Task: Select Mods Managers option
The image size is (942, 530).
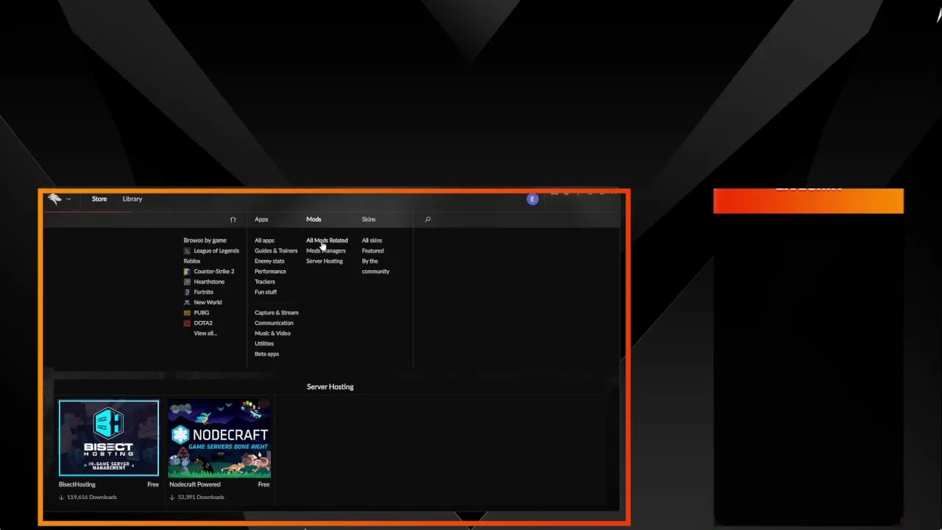Action: point(326,251)
